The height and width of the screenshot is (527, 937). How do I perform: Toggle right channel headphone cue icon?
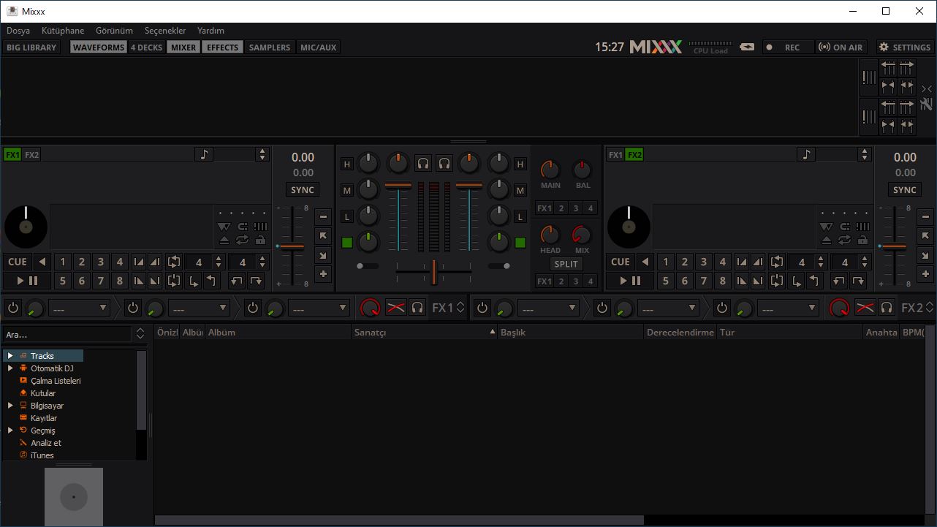tap(444, 163)
